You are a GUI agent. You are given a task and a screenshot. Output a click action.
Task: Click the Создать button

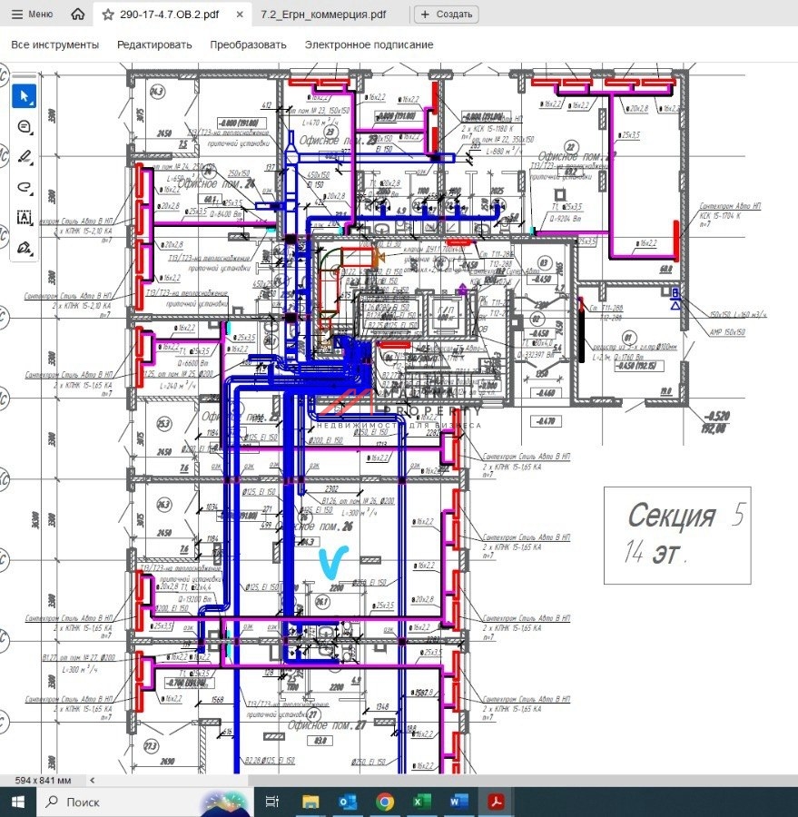pos(447,15)
